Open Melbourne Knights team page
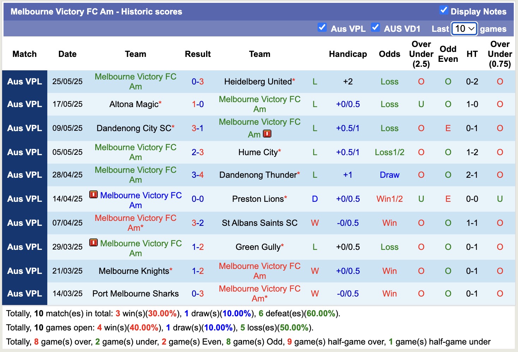The image size is (518, 352). (x=133, y=271)
